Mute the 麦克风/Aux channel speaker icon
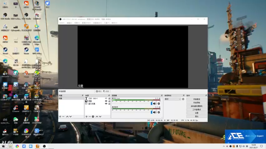Image resolution: width=266 pixels, height=149 pixels. tap(155, 104)
